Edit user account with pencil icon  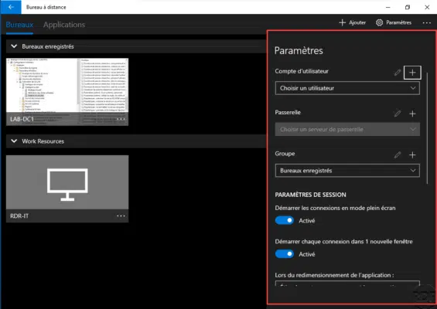398,73
